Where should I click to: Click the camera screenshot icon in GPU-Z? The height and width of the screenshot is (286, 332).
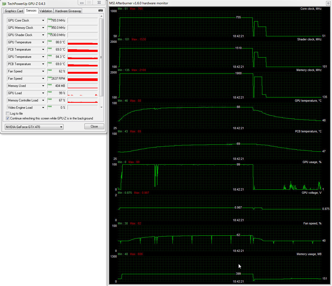(x=100, y=10)
